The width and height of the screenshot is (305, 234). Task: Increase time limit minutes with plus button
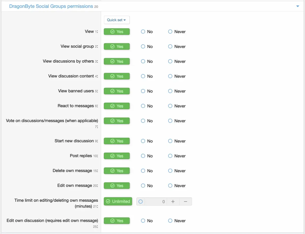[x=173, y=201]
